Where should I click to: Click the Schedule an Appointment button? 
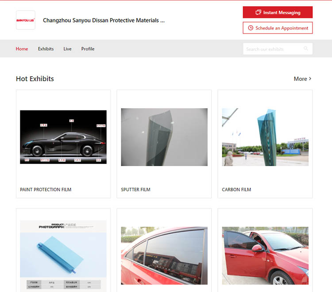click(x=278, y=28)
